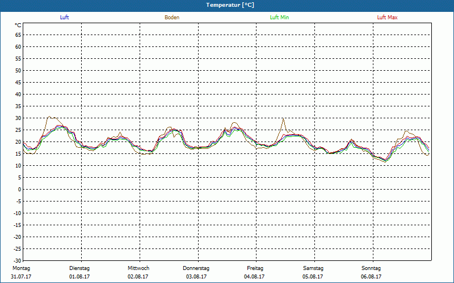Click the Sonntag day label
The width and height of the screenshot is (454, 283).
[x=371, y=268]
